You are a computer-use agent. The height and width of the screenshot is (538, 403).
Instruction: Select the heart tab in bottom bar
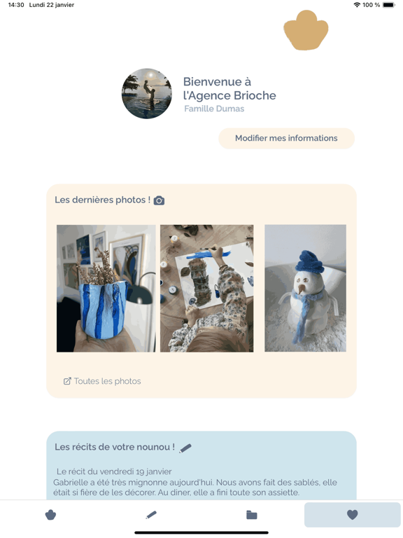click(x=353, y=515)
